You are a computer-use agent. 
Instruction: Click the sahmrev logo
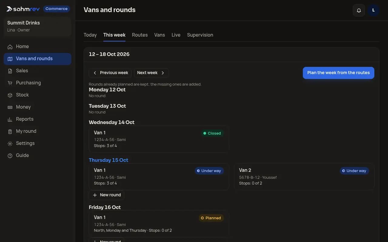tap(23, 9)
